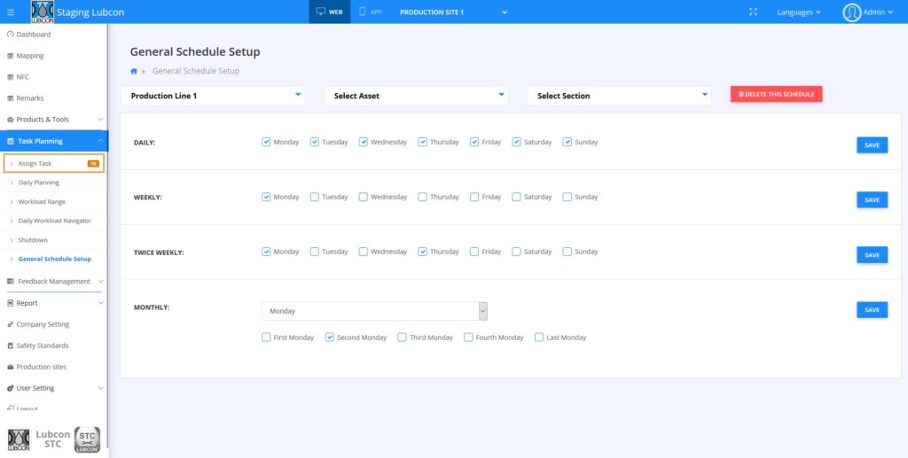Image resolution: width=908 pixels, height=458 pixels.
Task: Check Third Monday for monthly schedule
Action: click(x=403, y=338)
